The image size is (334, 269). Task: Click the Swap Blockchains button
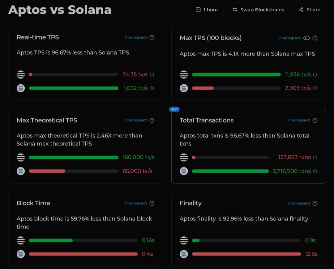coord(258,10)
